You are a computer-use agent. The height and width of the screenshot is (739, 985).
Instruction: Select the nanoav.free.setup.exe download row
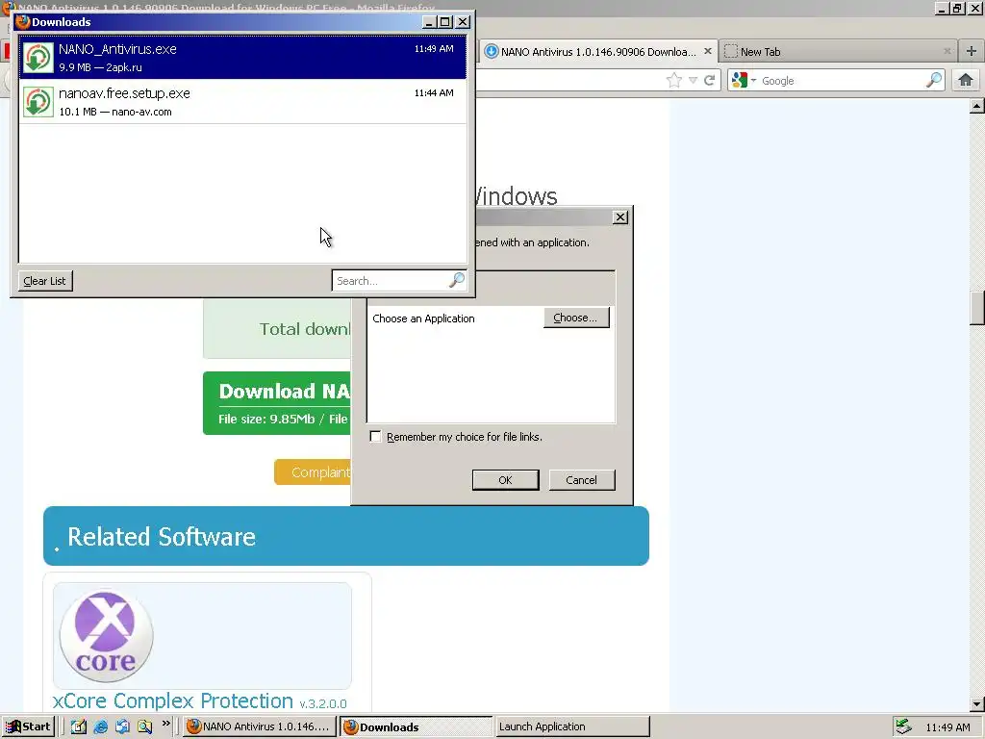[x=242, y=101]
